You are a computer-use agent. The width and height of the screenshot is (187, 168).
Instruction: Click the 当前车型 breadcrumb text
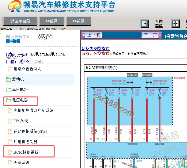(x=33, y=29)
